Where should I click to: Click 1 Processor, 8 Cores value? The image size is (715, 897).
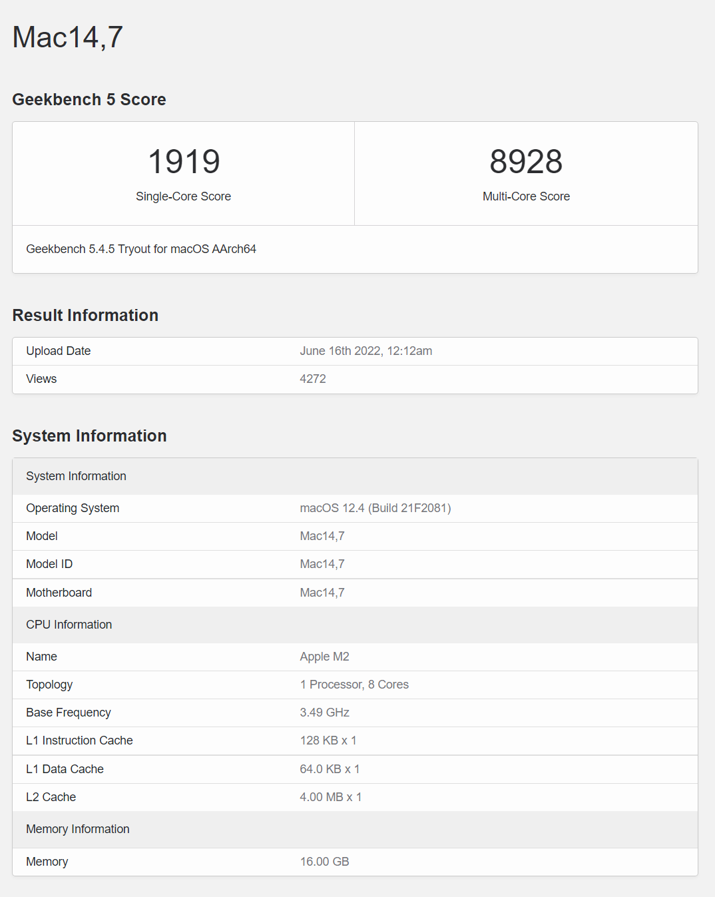(x=354, y=685)
